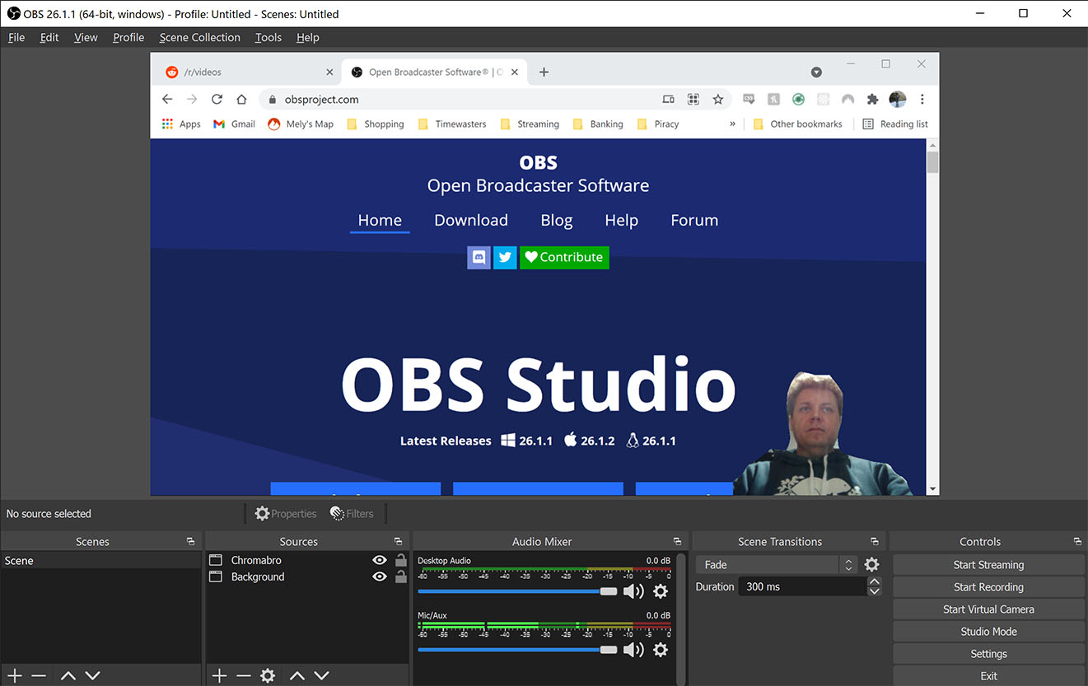The image size is (1088, 686).
Task: Open Desktop Audio settings gear
Action: (x=661, y=591)
